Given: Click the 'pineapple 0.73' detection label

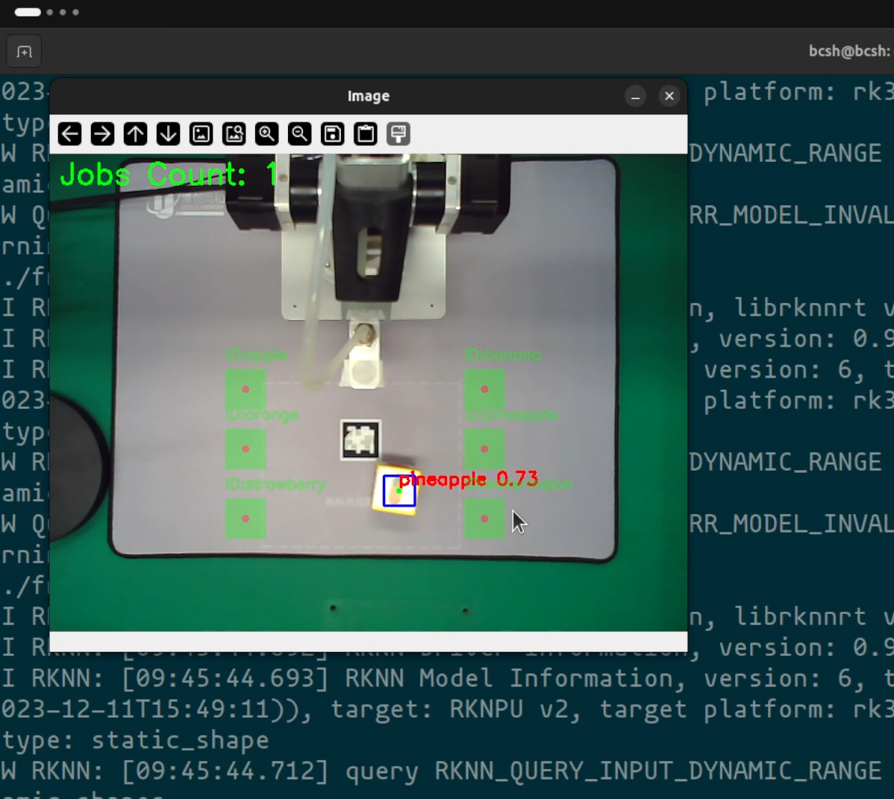Looking at the screenshot, I should point(469,480).
